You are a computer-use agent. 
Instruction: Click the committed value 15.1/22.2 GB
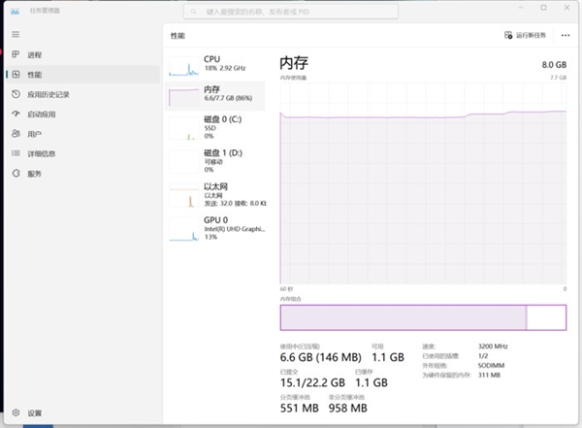click(x=312, y=382)
